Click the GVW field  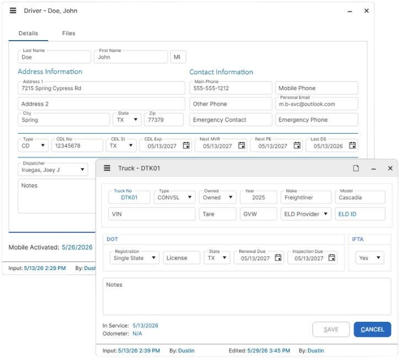(258, 214)
